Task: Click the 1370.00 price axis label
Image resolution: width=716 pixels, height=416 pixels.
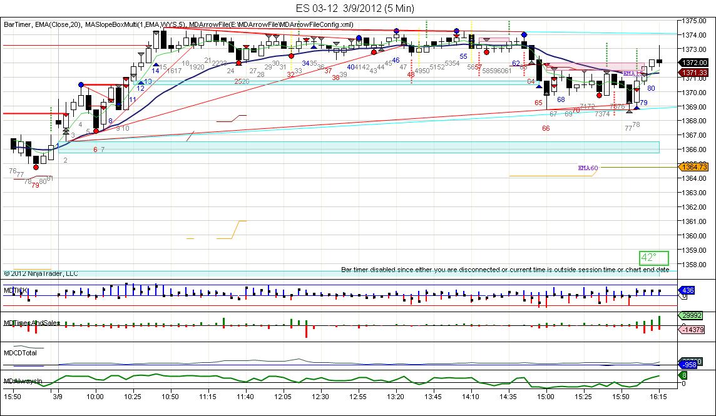Action: coord(695,92)
